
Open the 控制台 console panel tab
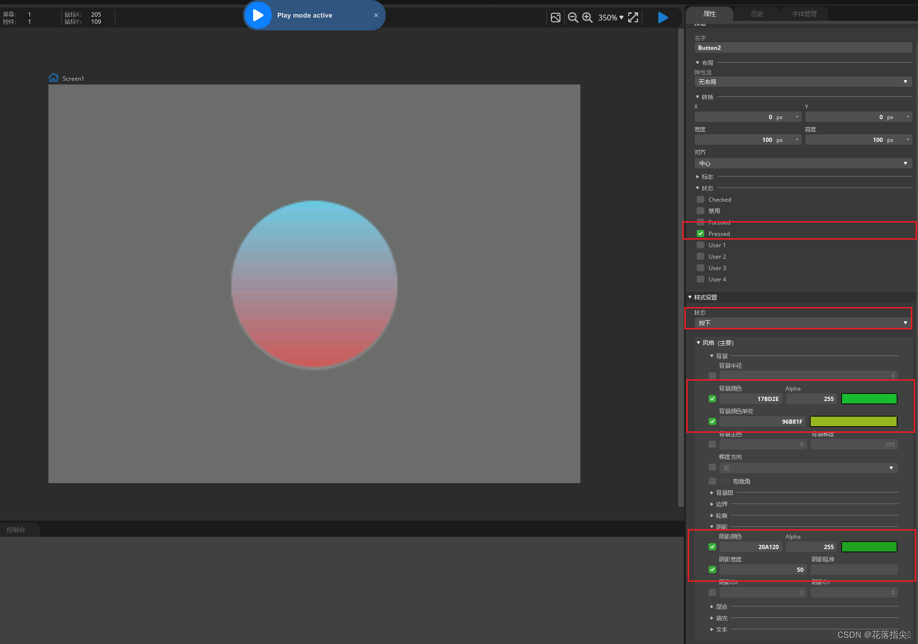click(16, 530)
